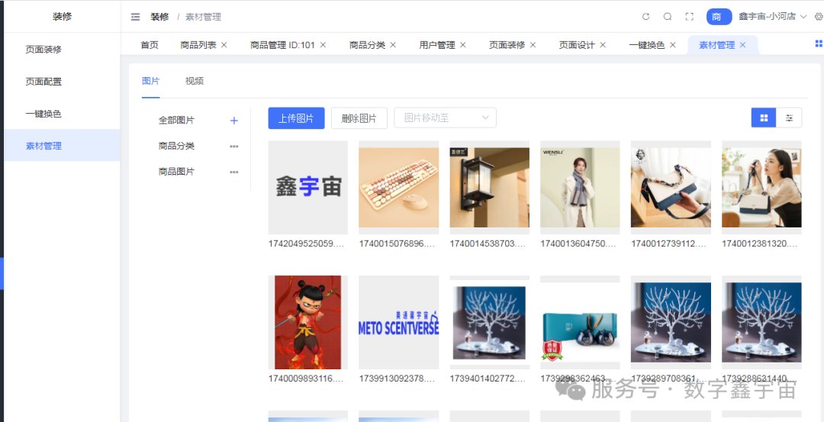The width and height of the screenshot is (824, 422).
Task: Select the 商品分类 folder
Action: click(x=176, y=146)
